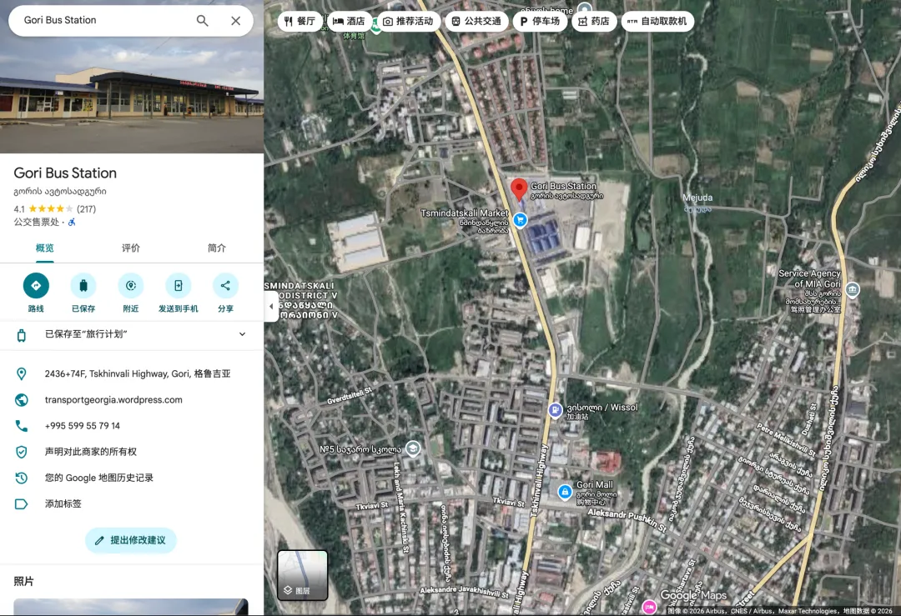Select the 自动取款机 ATM chip

[x=657, y=21]
